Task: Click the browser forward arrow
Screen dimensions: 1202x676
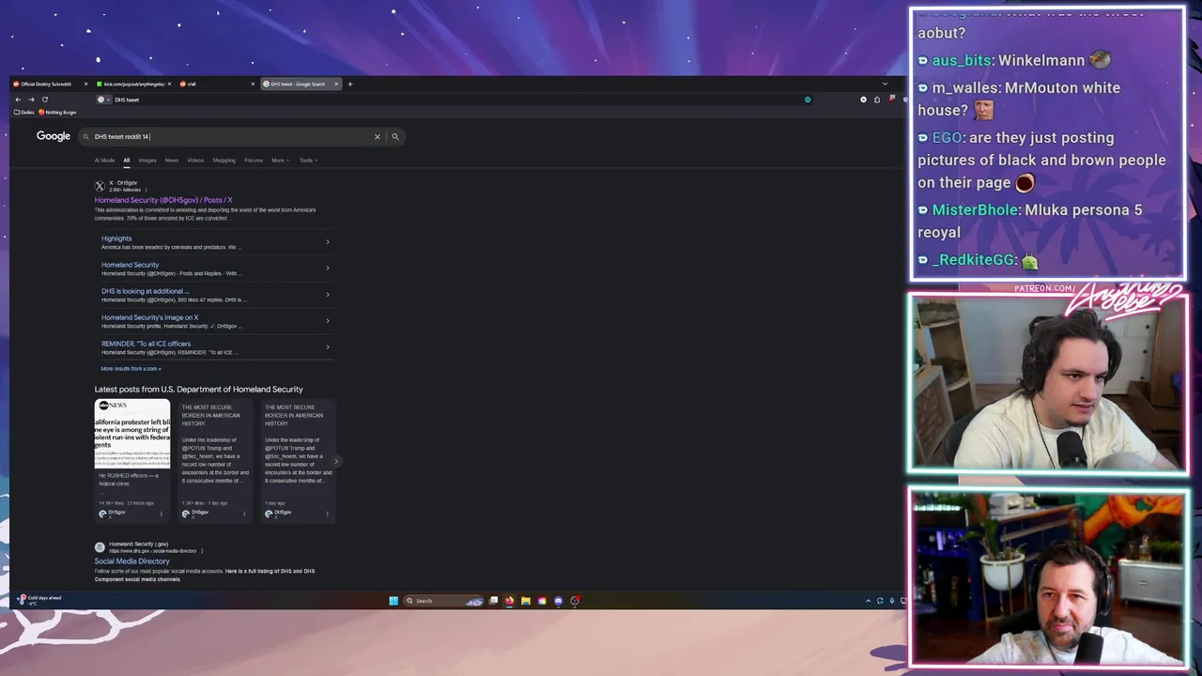Action: click(x=31, y=100)
